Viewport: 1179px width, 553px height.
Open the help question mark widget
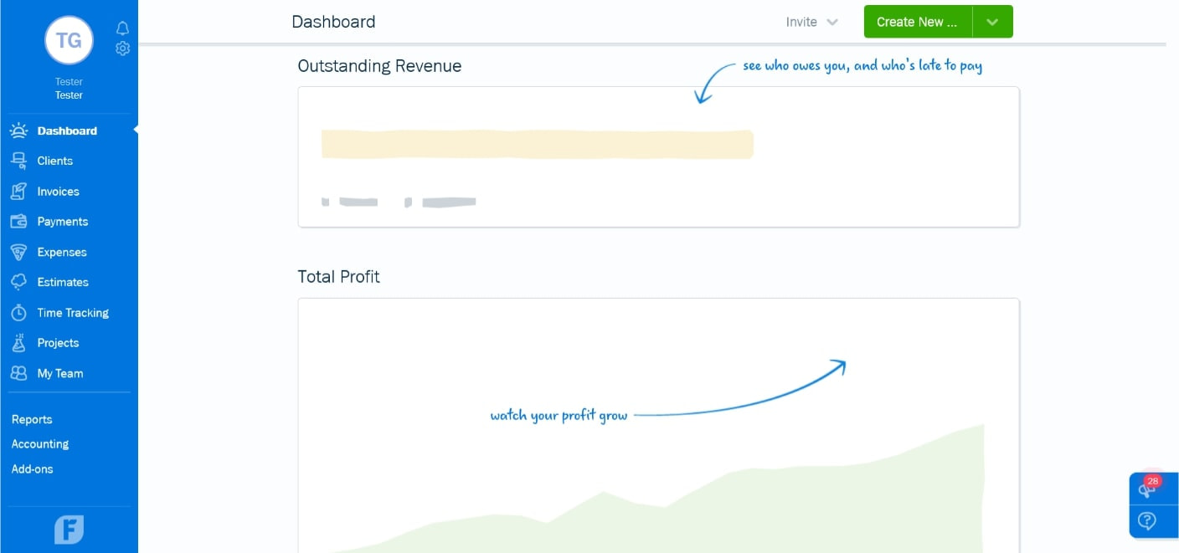point(1147,521)
